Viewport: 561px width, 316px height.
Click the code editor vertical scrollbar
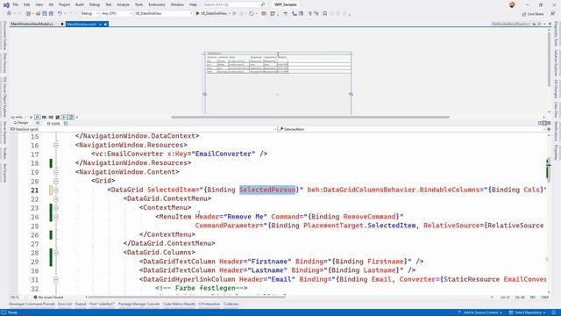tap(548, 215)
